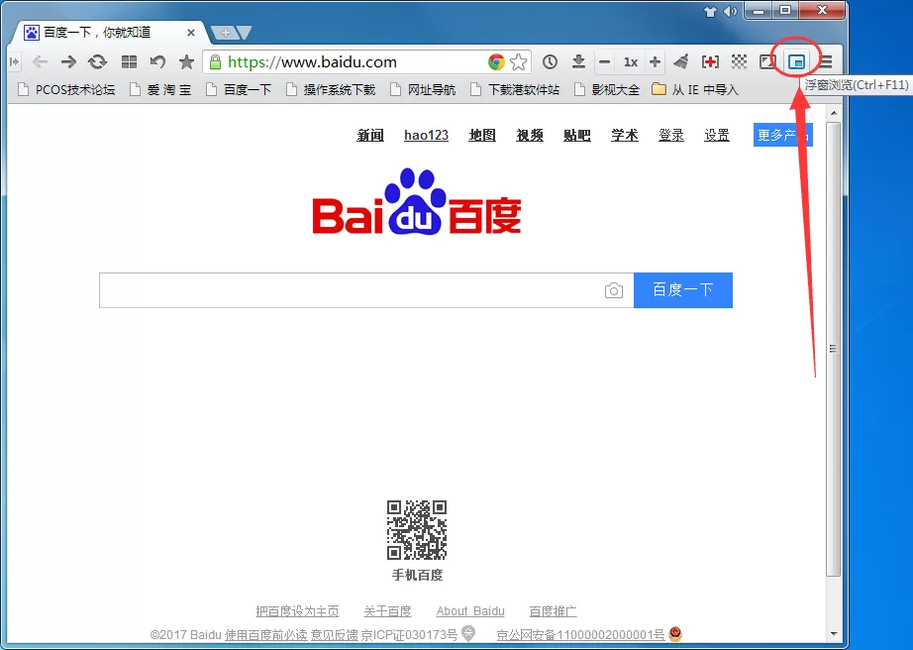The width and height of the screenshot is (913, 650).
Task: Open the 更多产品 blue button
Action: [x=782, y=135]
